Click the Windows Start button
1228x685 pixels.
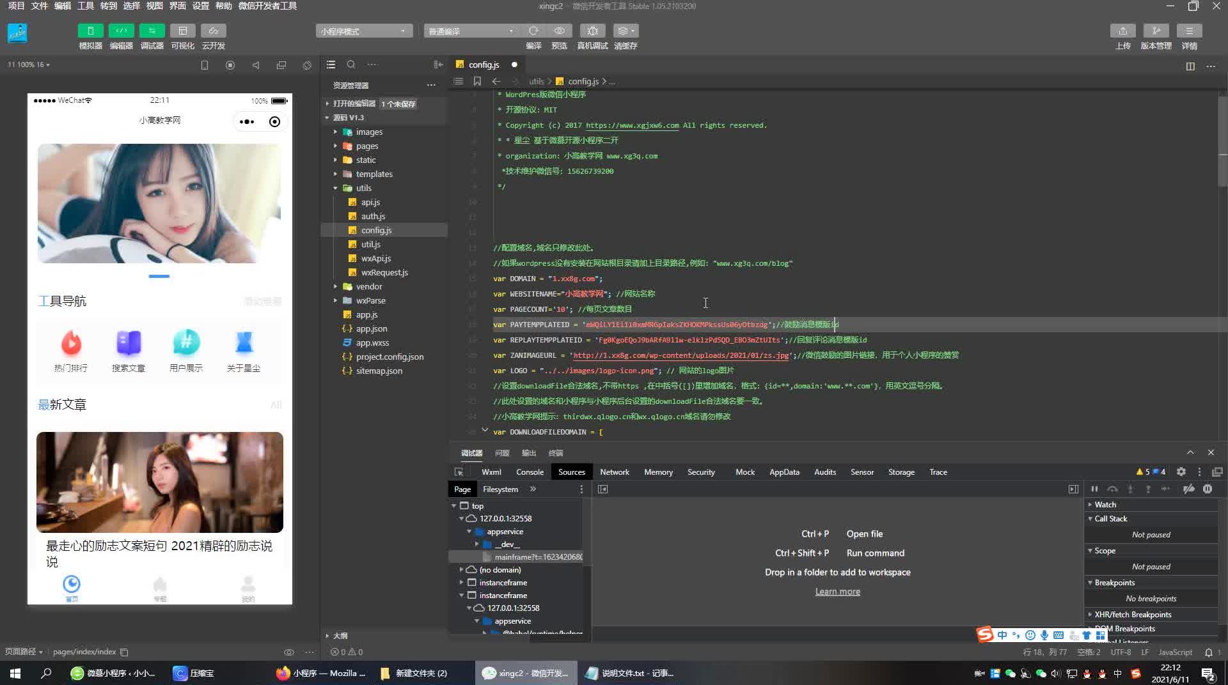pyautogui.click(x=15, y=673)
